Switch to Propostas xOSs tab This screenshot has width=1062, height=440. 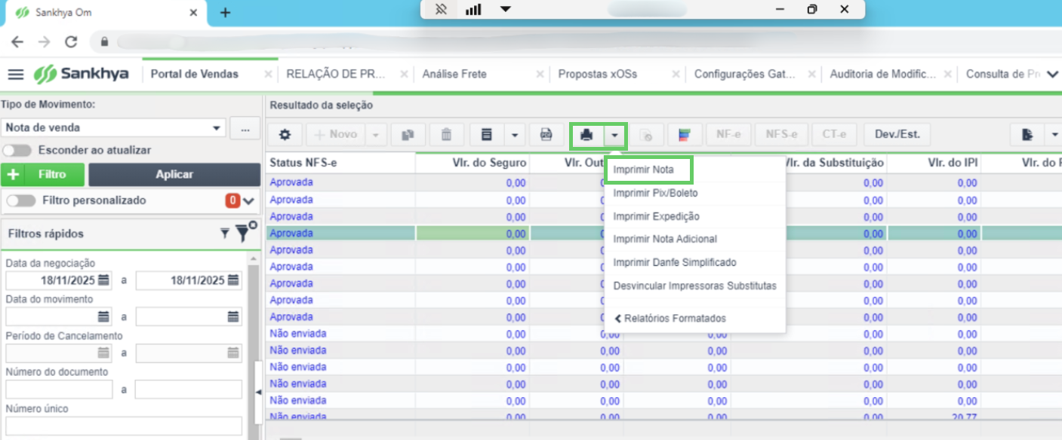597,74
